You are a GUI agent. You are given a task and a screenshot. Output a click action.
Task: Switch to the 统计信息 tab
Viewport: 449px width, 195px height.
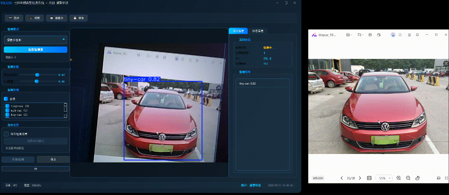coord(238,31)
